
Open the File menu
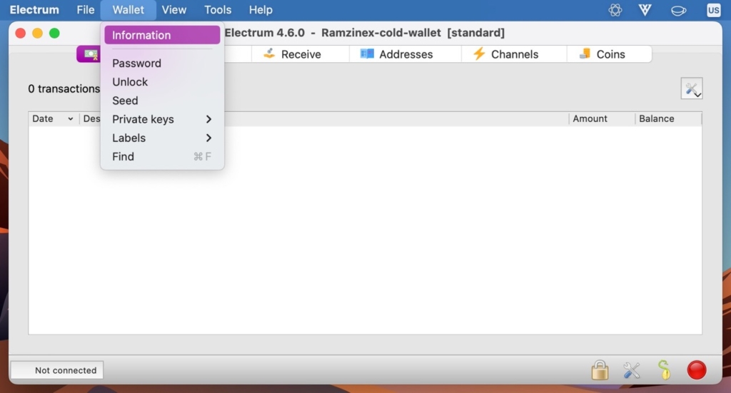click(x=86, y=10)
